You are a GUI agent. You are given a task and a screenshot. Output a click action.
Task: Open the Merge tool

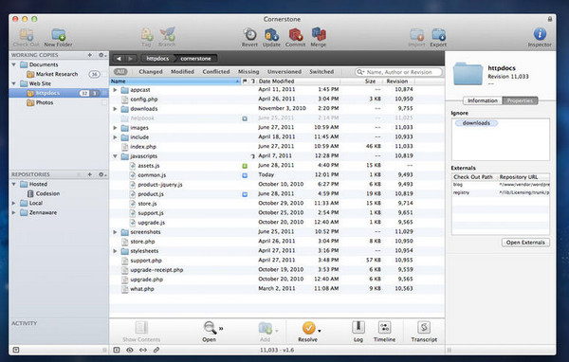(x=319, y=35)
